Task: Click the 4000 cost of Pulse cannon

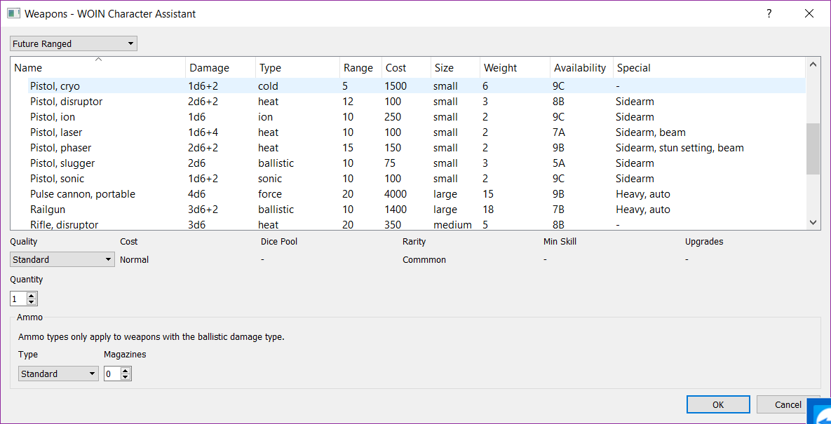Action: [x=396, y=194]
